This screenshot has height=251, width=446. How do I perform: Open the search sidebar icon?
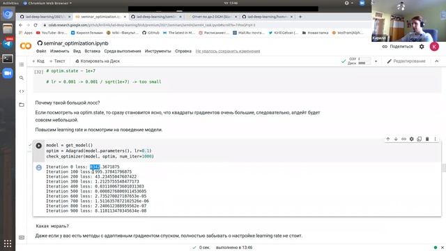[x=22, y=77]
